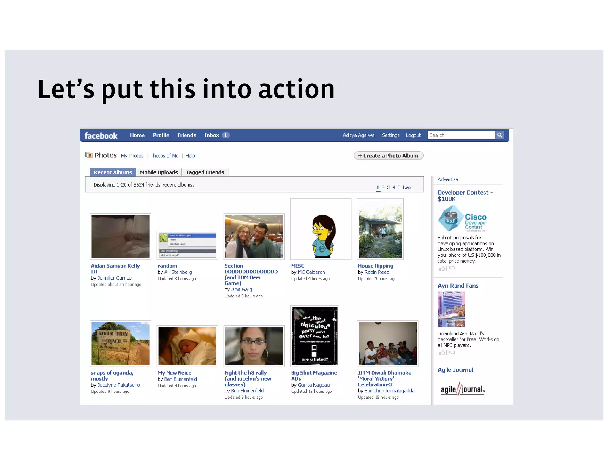Click the Photos section icon
This screenshot has height=470, width=608.
[89, 155]
